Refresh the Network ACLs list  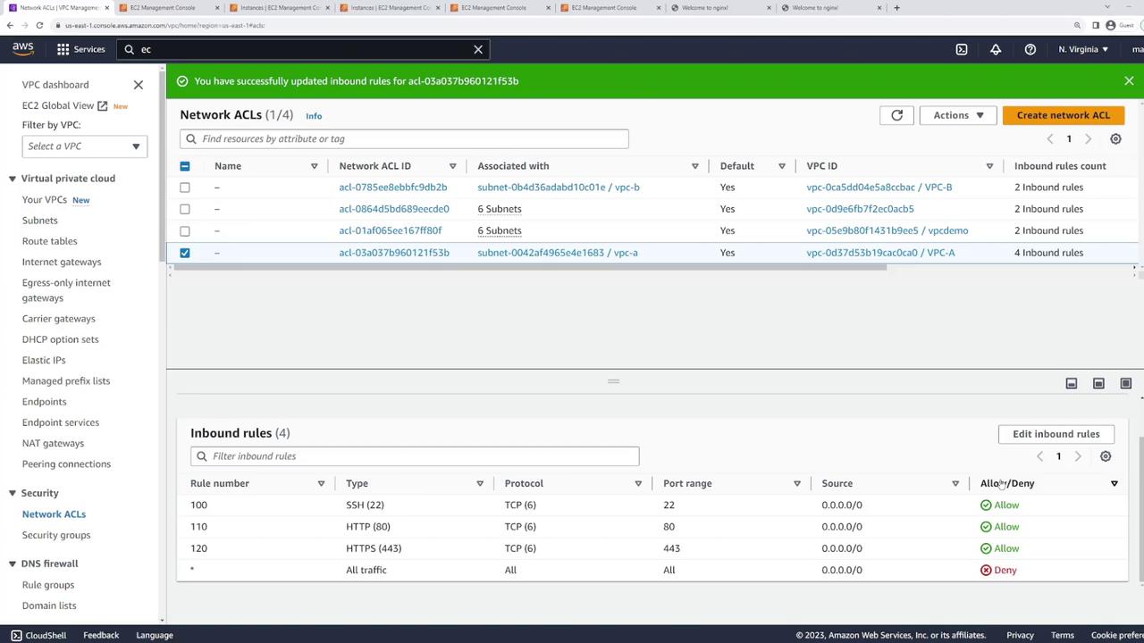pyautogui.click(x=896, y=115)
